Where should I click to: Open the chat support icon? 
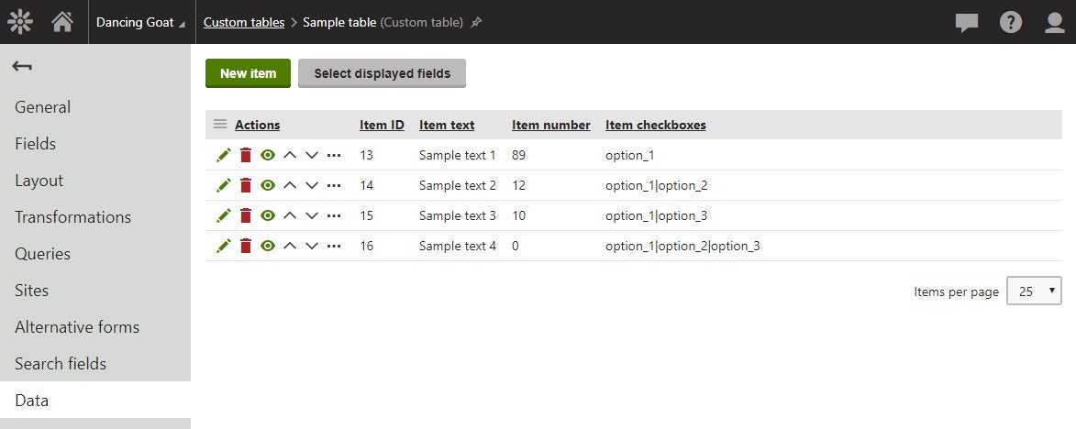point(966,23)
